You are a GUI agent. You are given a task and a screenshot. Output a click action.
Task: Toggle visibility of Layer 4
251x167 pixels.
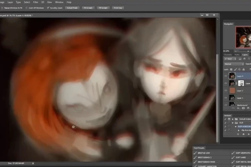226,76
